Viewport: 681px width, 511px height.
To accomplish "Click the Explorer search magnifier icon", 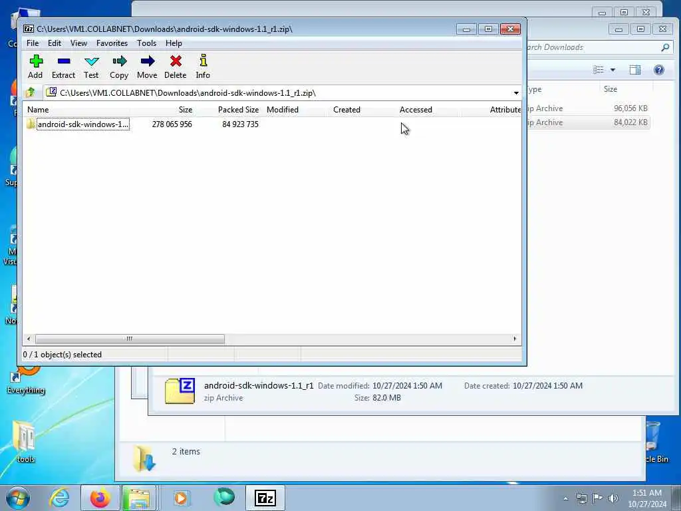I will point(665,47).
